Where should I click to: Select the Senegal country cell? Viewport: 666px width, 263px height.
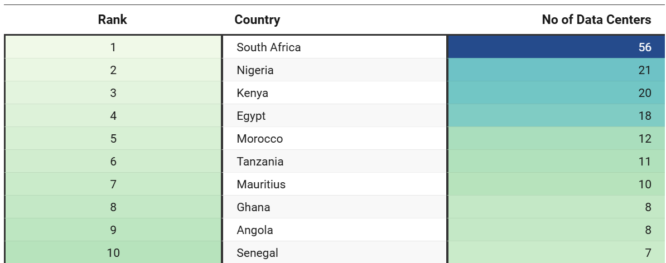[257, 253]
